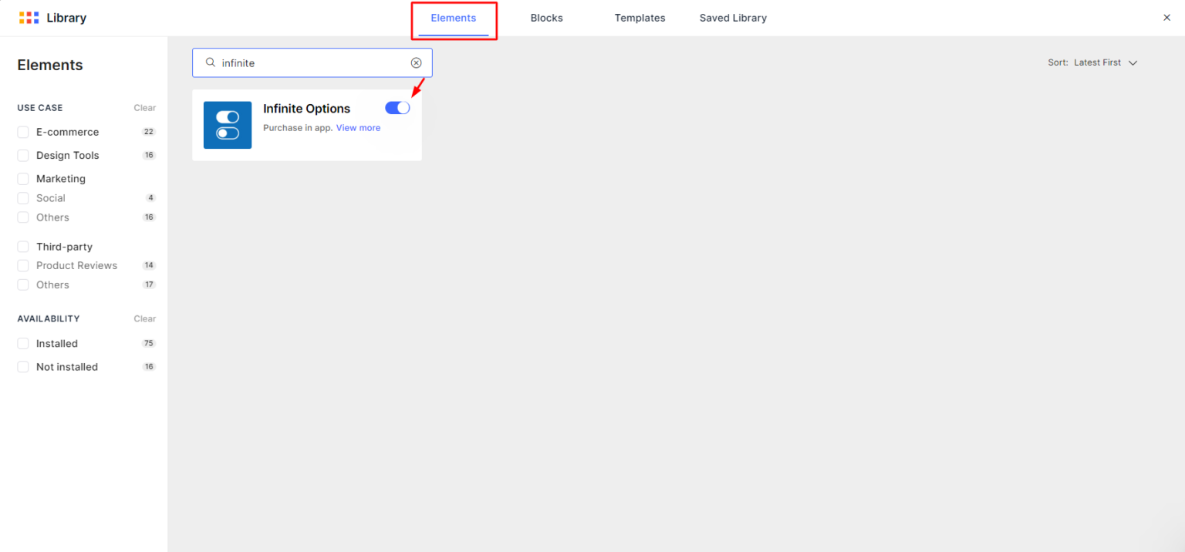Viewport: 1185px width, 552px height.
Task: Toggle the Infinite Options switch off
Action: click(397, 108)
